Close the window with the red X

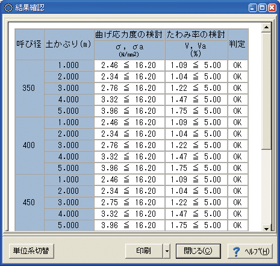click(272, 8)
